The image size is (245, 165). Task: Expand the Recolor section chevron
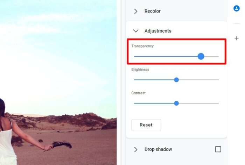[x=136, y=11]
